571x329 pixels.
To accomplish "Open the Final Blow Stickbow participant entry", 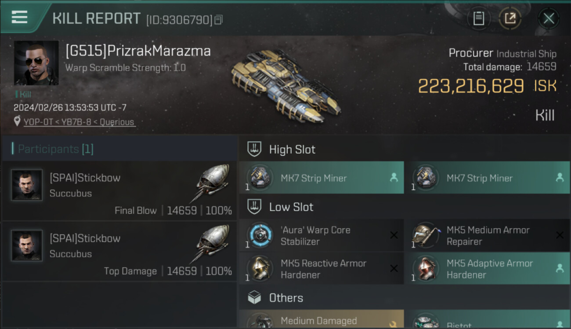I will (x=119, y=191).
